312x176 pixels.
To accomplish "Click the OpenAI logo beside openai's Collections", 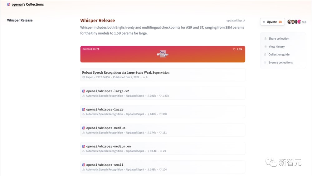I will 9,4.
